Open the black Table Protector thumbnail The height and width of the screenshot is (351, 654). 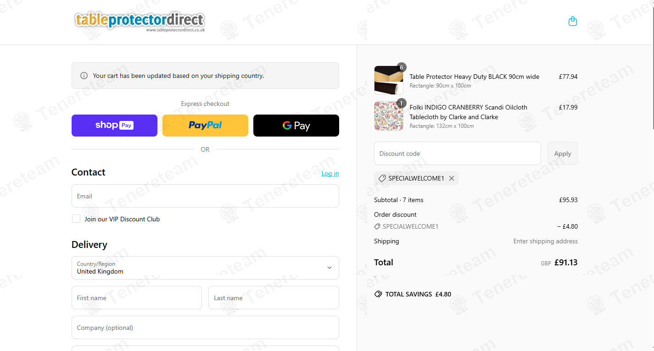pyautogui.click(x=389, y=80)
